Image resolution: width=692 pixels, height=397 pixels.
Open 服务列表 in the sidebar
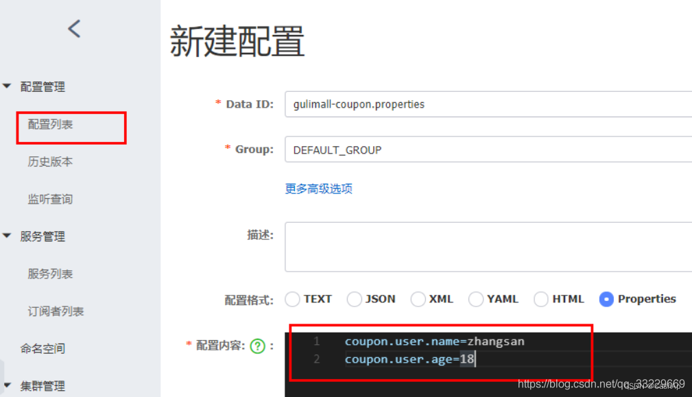(50, 274)
